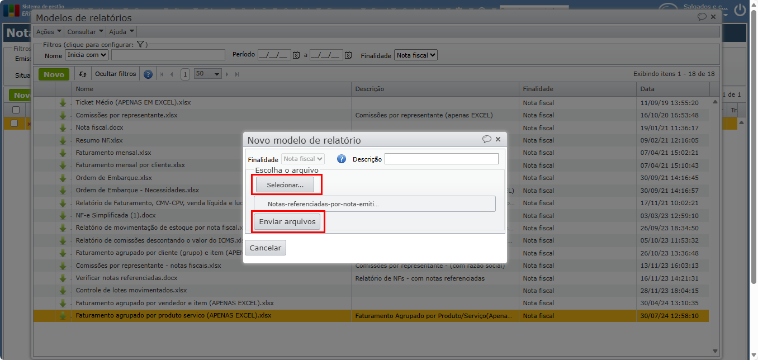Download Resumo NF.xlsx arrow icon

tap(63, 140)
